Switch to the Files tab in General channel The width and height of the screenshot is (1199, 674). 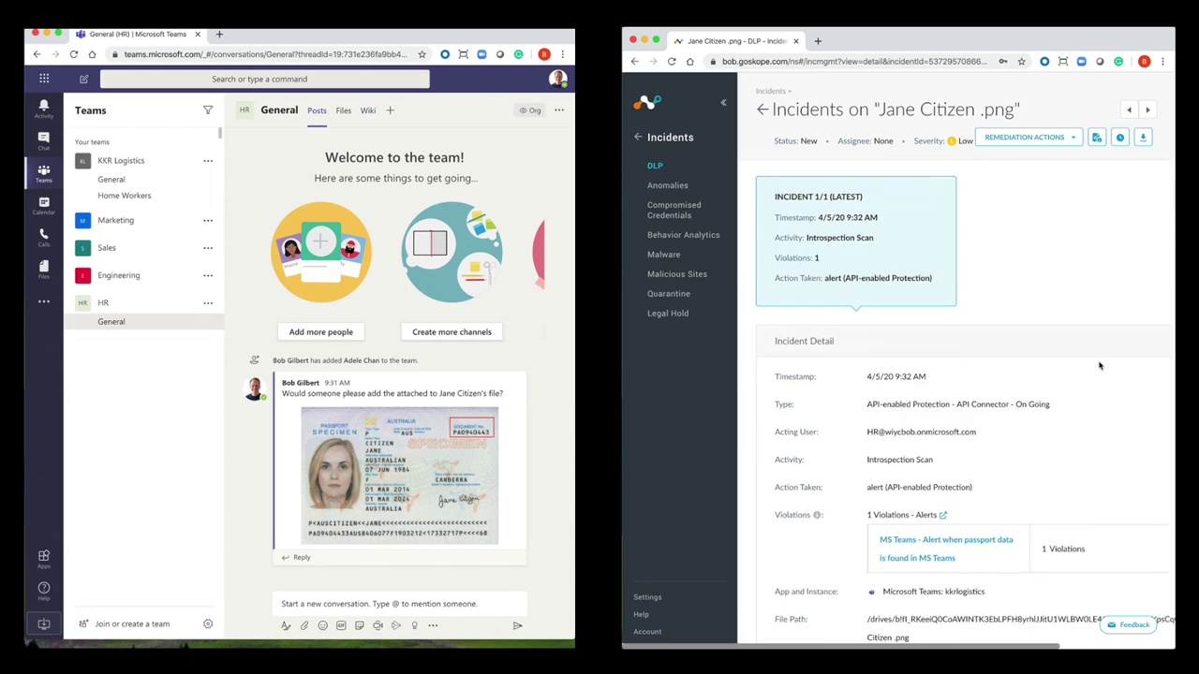(x=343, y=110)
